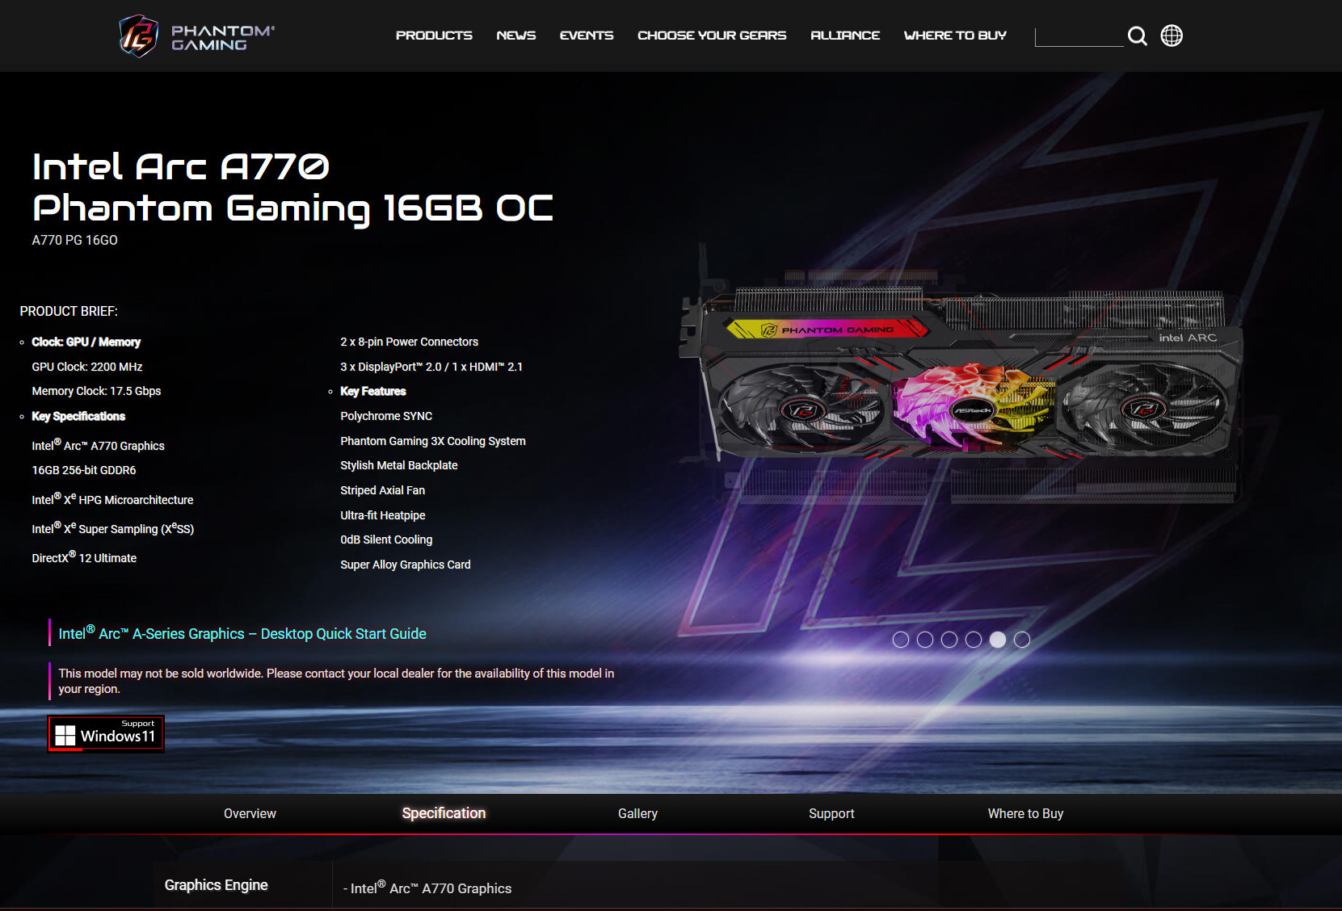Screen dimensions: 1342x911
Task: Click the Ultra-fit Heatpipe text
Action: click(383, 515)
